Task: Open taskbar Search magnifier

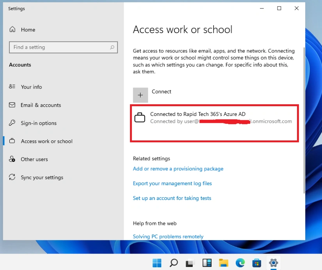Action: [174, 263]
